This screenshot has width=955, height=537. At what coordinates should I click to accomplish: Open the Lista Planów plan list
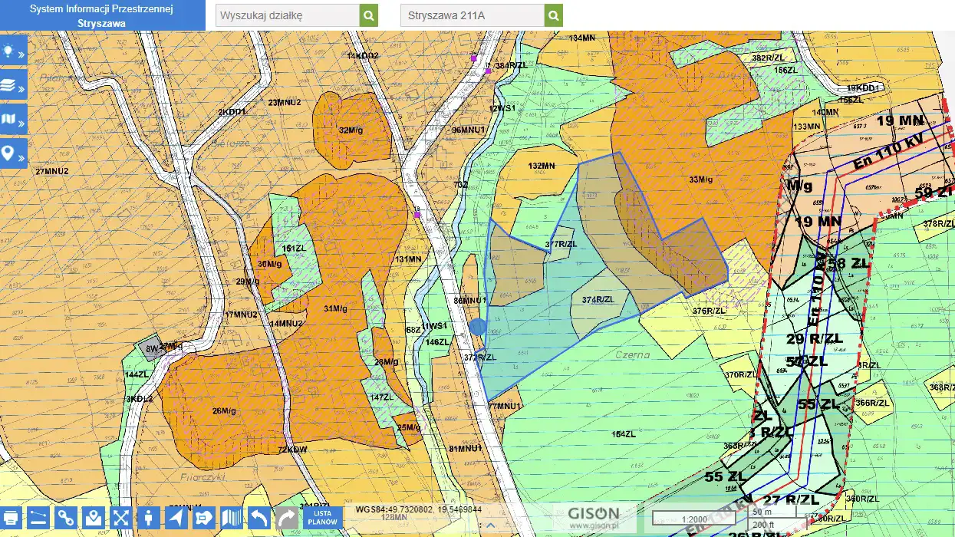322,518
